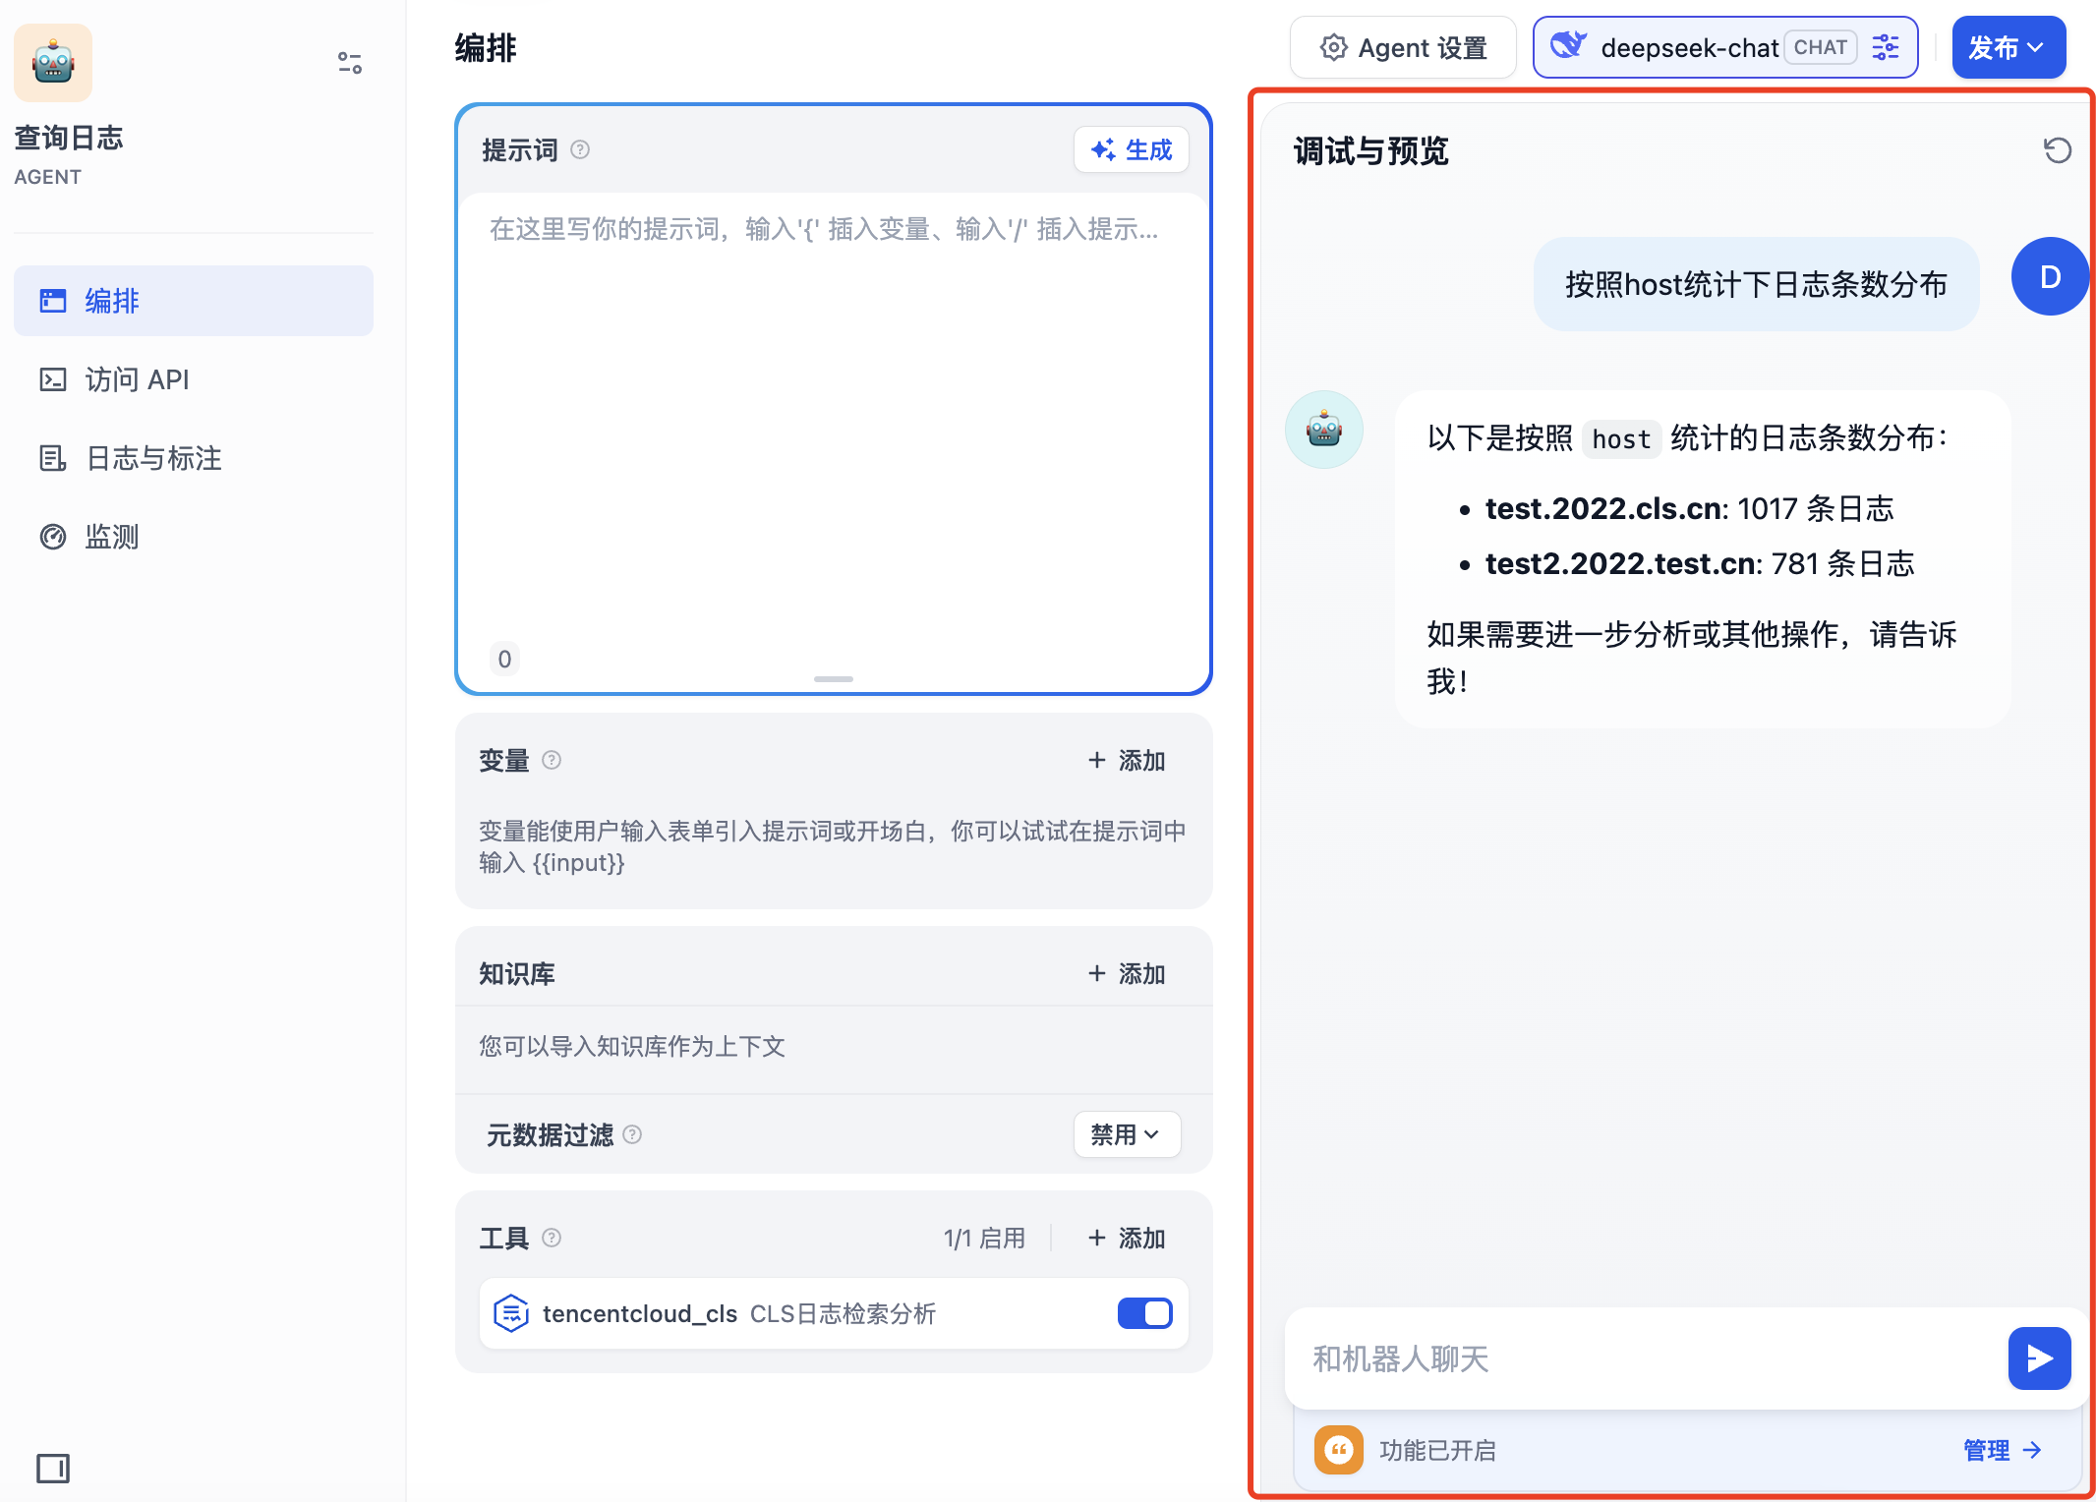The image size is (2096, 1502).
Task: Send message with the blue arrow icon
Action: coord(2039,1358)
